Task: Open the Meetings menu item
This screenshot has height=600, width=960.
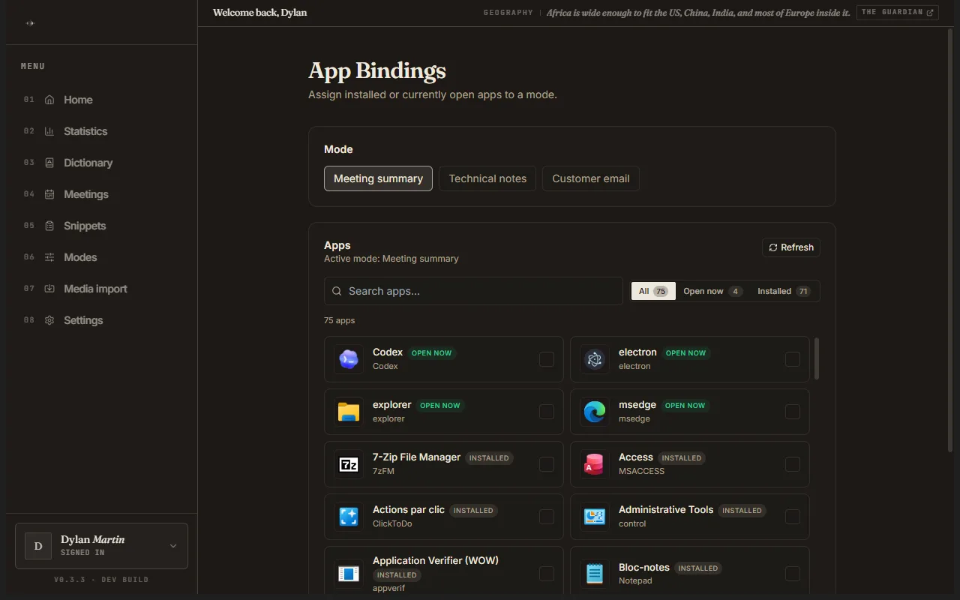Action: tap(101, 194)
